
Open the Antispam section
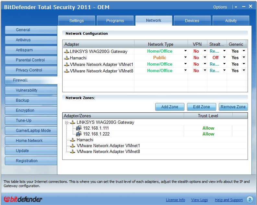coord(31,50)
